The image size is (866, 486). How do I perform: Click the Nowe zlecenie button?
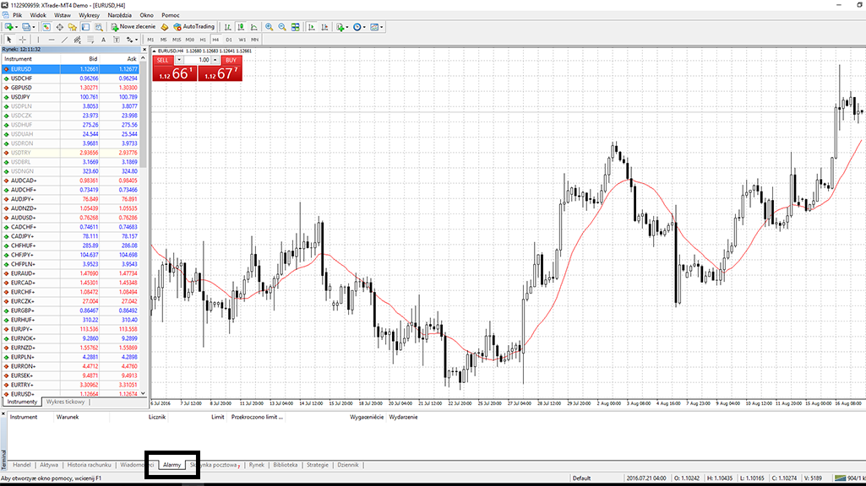[133, 27]
